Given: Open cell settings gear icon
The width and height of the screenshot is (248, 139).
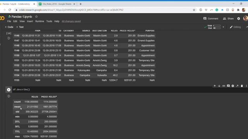Looking at the screenshot, I should pos(233,86).
